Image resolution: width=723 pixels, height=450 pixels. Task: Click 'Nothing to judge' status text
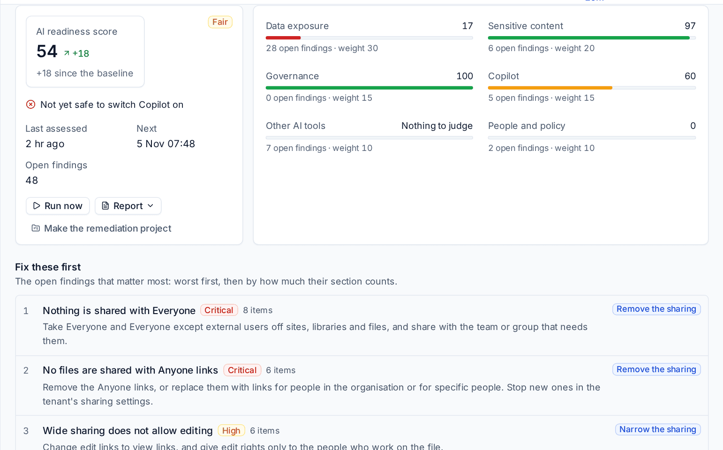pos(437,126)
